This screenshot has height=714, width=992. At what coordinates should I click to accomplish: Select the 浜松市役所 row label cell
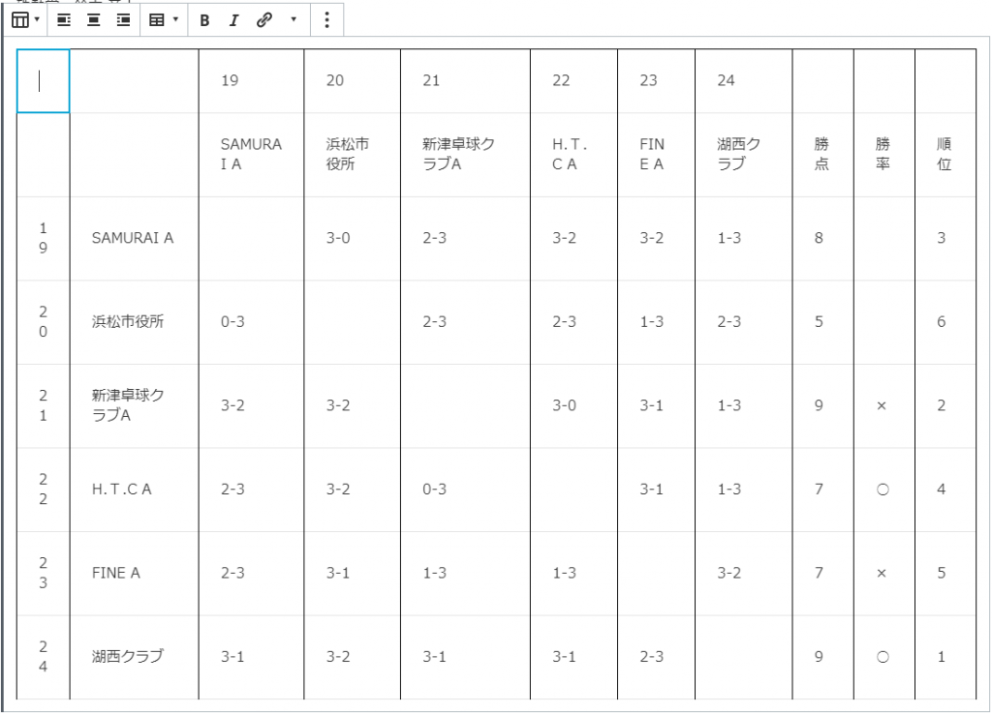point(133,322)
